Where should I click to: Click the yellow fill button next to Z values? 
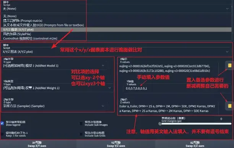pyautogui.click(x=229, y=106)
